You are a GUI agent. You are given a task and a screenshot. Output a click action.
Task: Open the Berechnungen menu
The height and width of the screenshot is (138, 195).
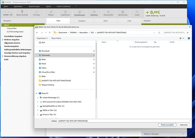pos(34,6)
